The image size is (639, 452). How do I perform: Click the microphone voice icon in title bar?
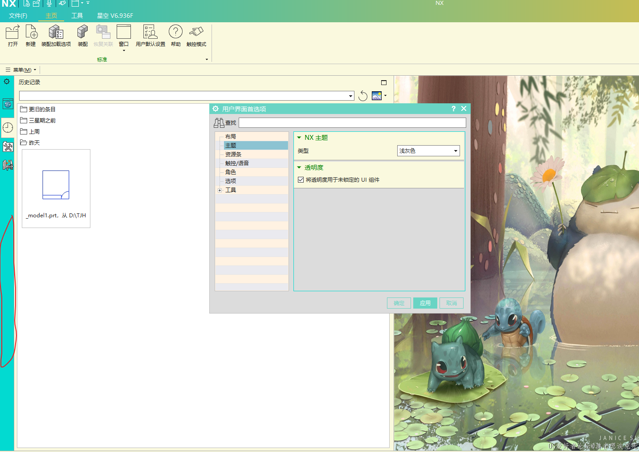(49, 4)
